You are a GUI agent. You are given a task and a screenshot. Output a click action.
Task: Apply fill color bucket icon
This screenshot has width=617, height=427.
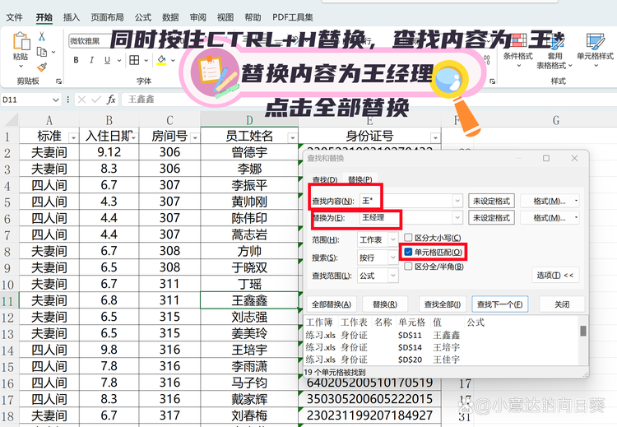coord(161,60)
